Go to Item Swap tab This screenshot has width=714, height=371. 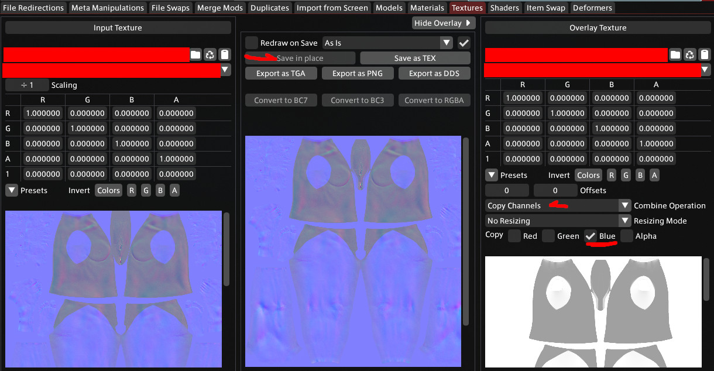(x=546, y=8)
